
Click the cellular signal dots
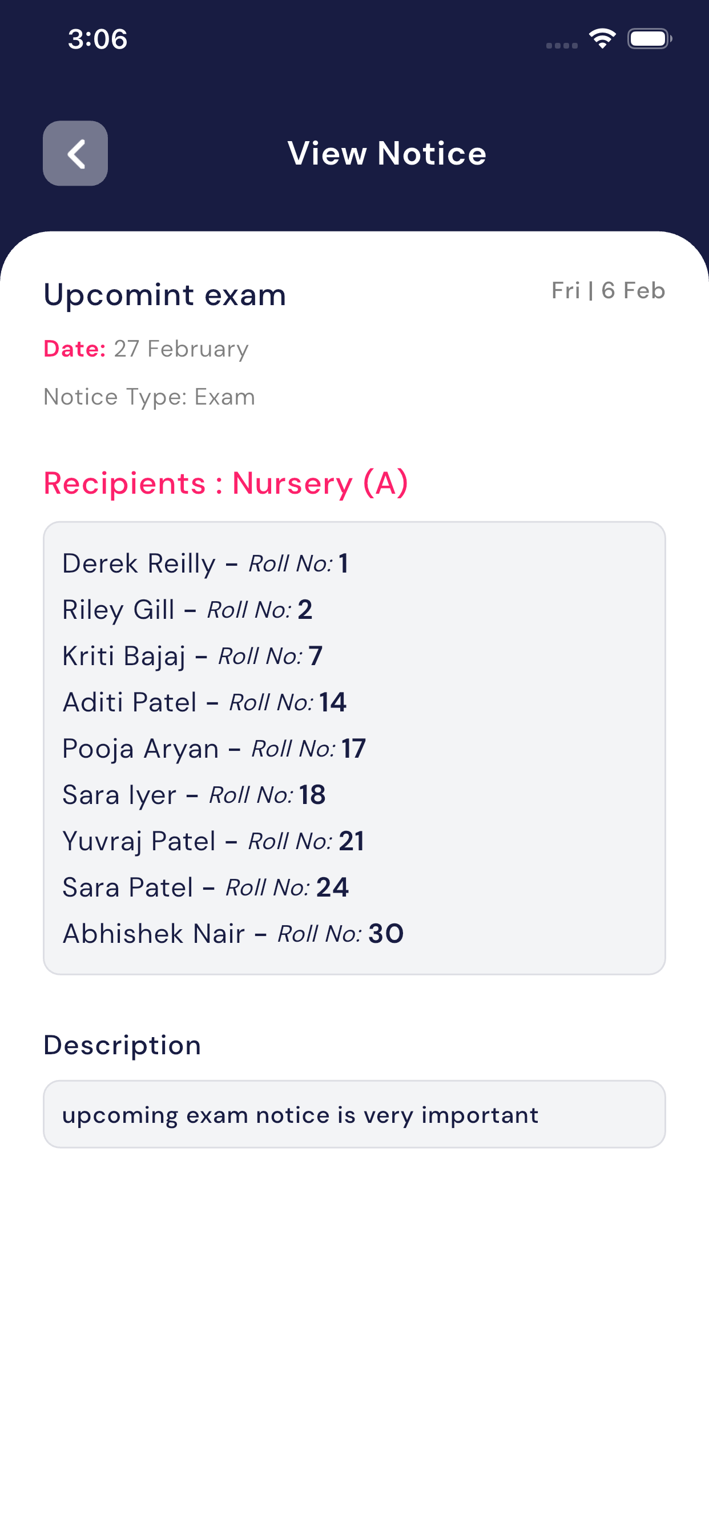(561, 45)
